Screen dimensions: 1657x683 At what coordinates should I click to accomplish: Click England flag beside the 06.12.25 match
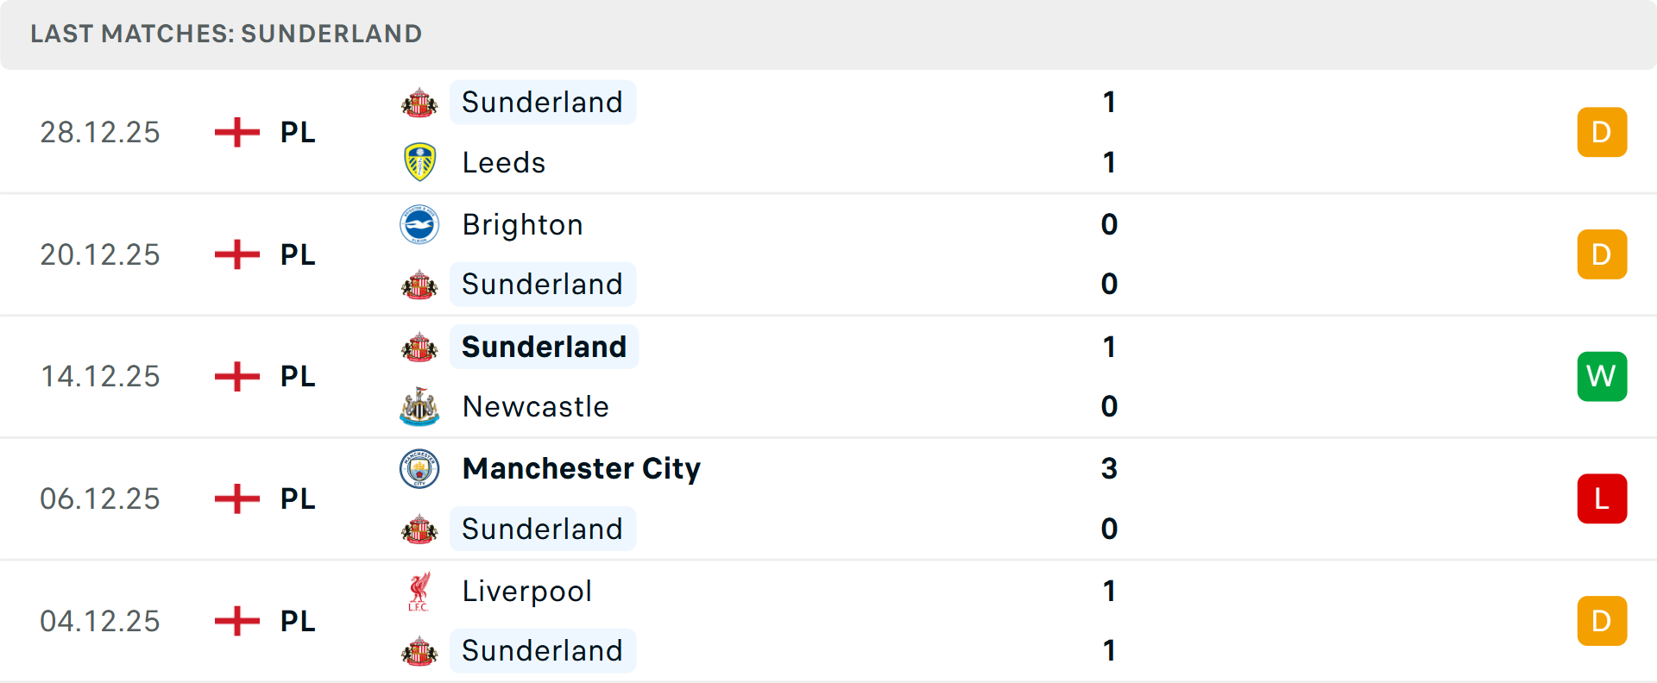click(x=237, y=498)
